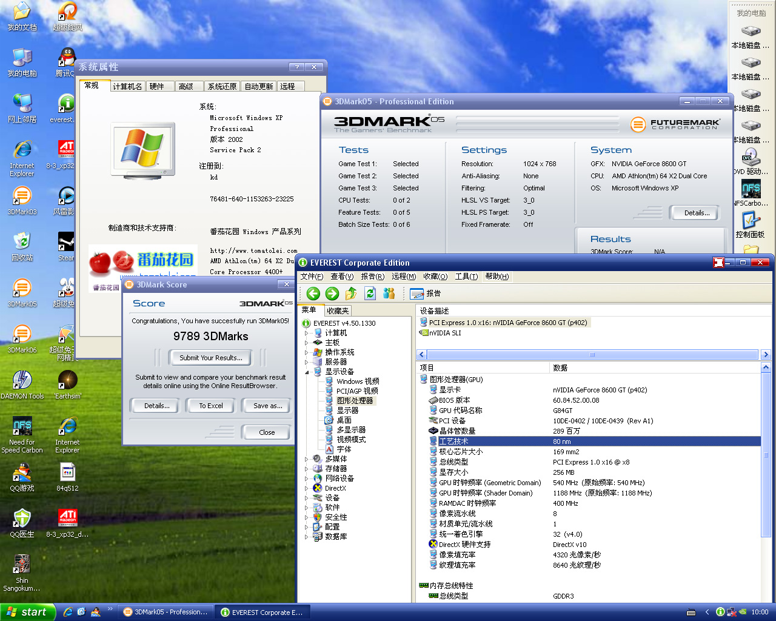Click the horizontal scrollbar under device description

(592, 355)
